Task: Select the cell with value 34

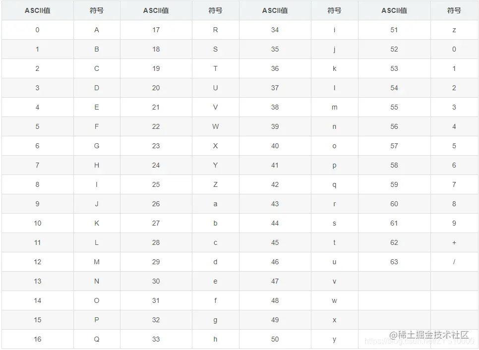Action: coord(275,30)
